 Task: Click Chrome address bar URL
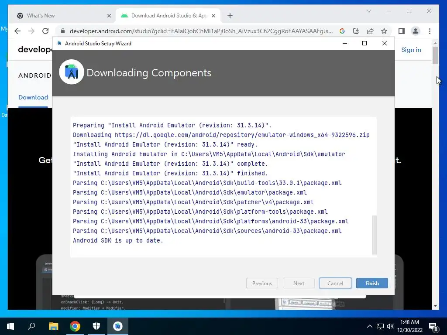pyautogui.click(x=201, y=31)
